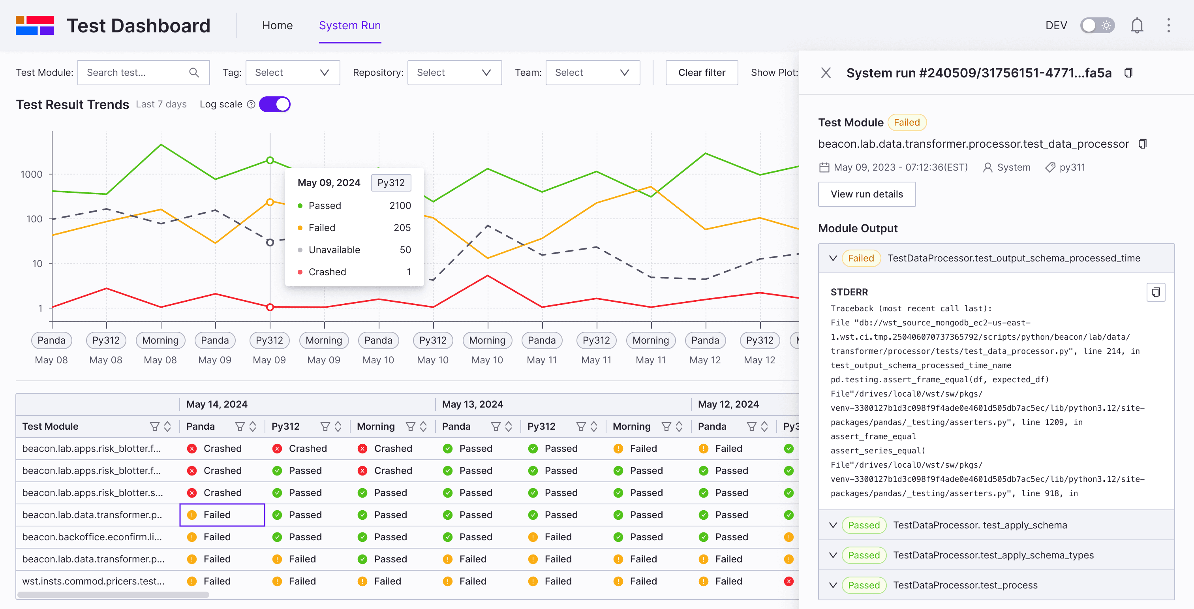The height and width of the screenshot is (609, 1194).
Task: Open the Repository select dropdown
Action: tap(454, 73)
